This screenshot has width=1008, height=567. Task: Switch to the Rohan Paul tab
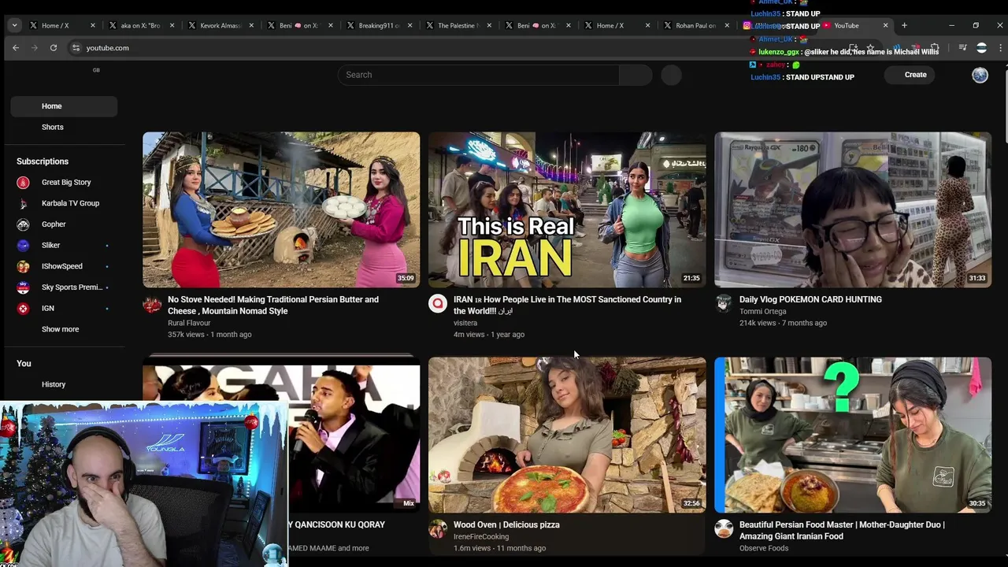click(x=695, y=25)
